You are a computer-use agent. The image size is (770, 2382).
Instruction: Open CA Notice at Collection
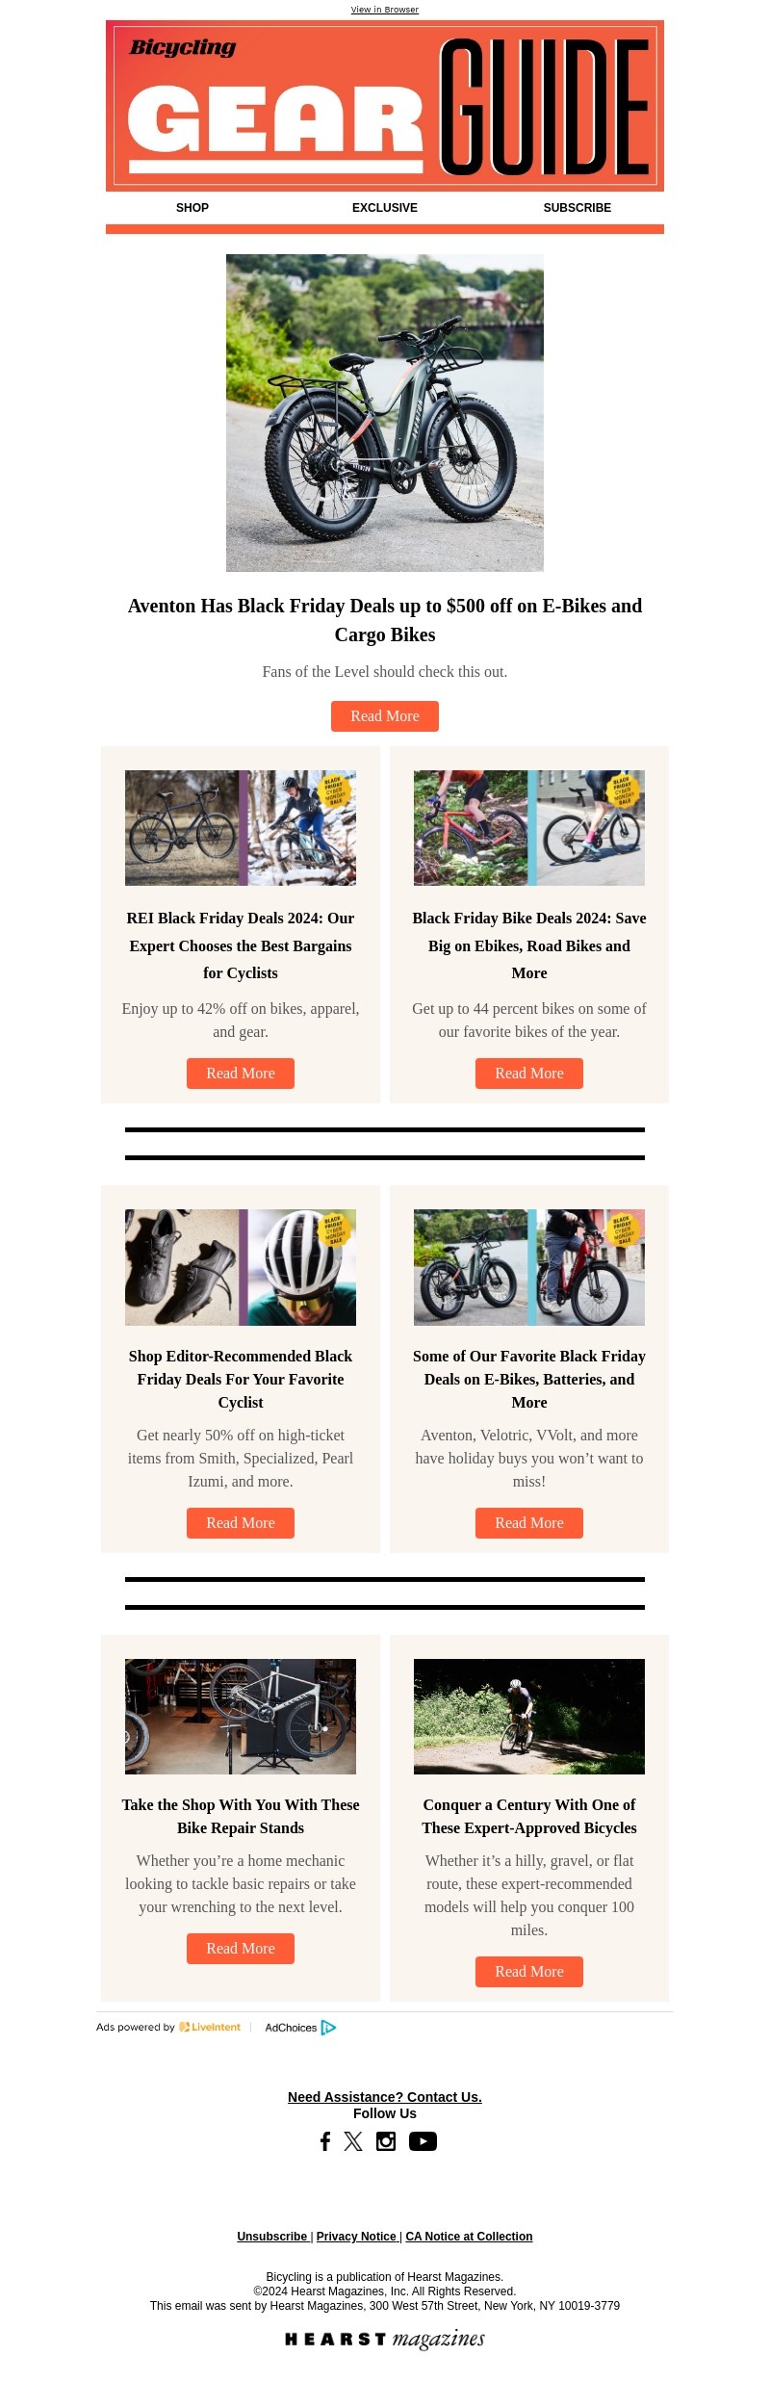(x=469, y=2236)
